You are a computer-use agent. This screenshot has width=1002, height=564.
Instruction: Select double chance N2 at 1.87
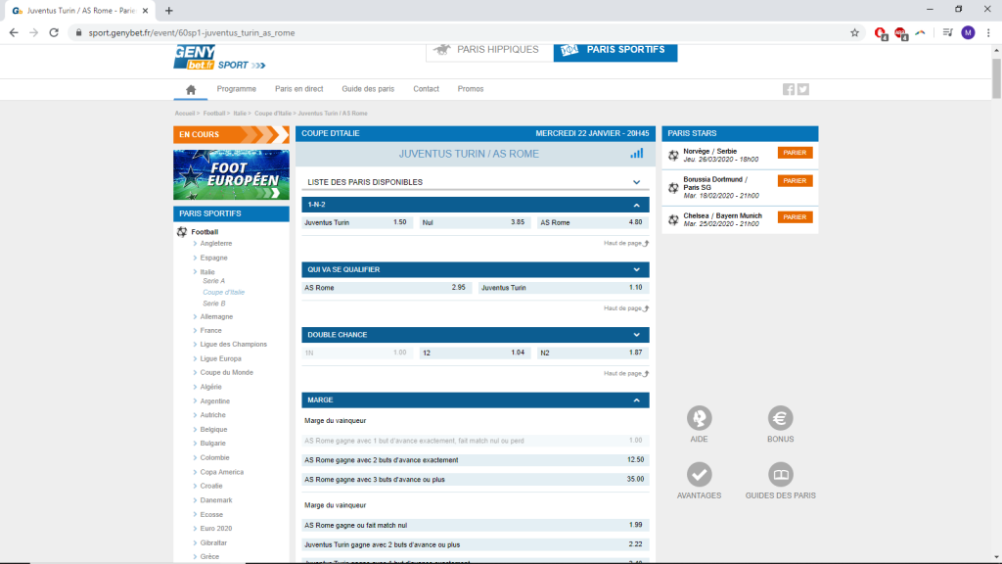(x=593, y=352)
